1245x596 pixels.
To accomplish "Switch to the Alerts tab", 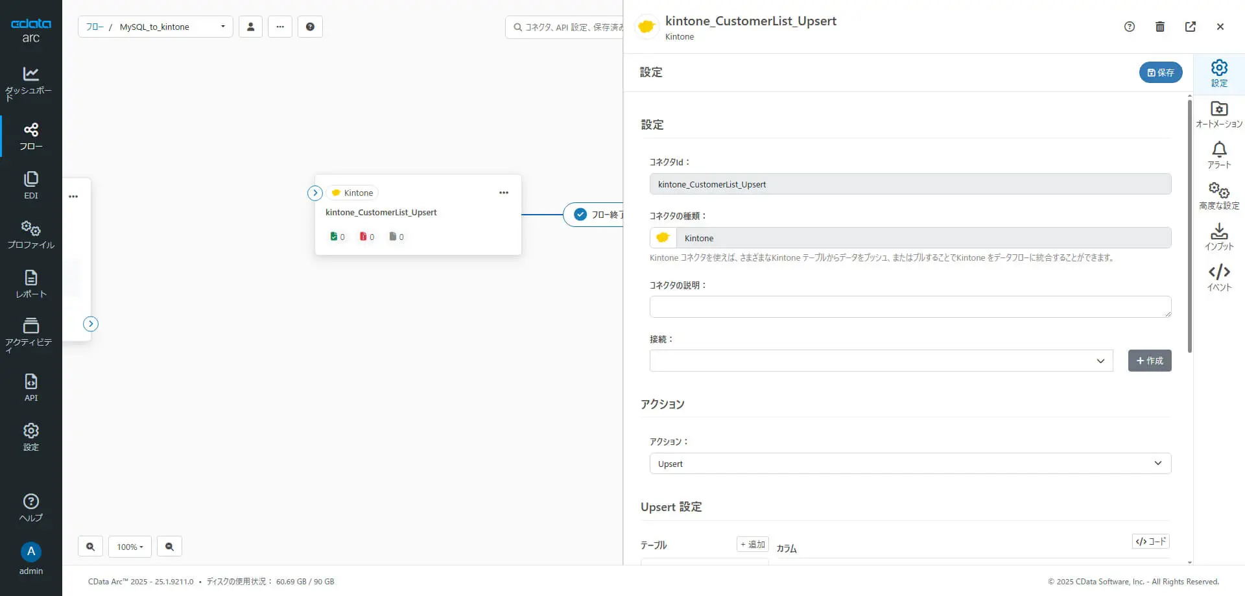I will point(1219,156).
